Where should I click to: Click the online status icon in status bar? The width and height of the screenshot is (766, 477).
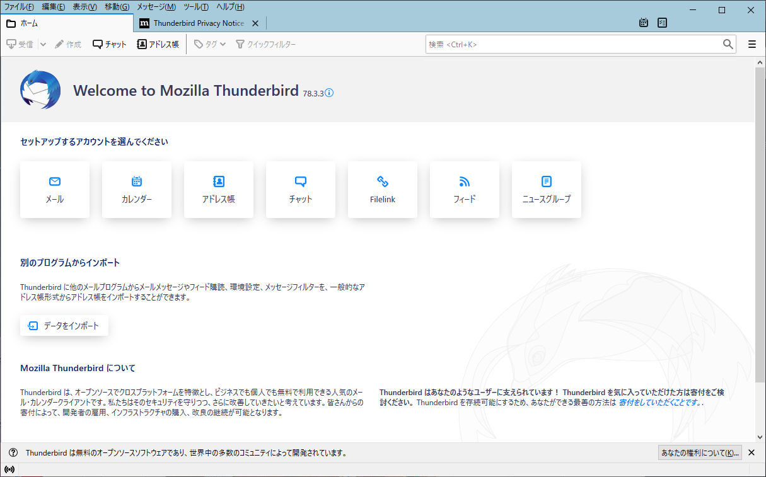coord(9,469)
